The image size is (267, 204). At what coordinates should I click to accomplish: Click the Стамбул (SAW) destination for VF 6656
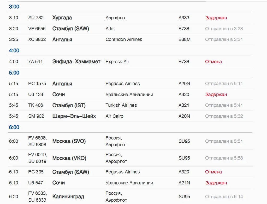coord(70,29)
